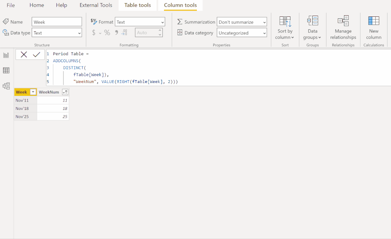This screenshot has width=391, height=239.
Task: Click ADDCOLUMNS in the formula
Action: [x=66, y=61]
